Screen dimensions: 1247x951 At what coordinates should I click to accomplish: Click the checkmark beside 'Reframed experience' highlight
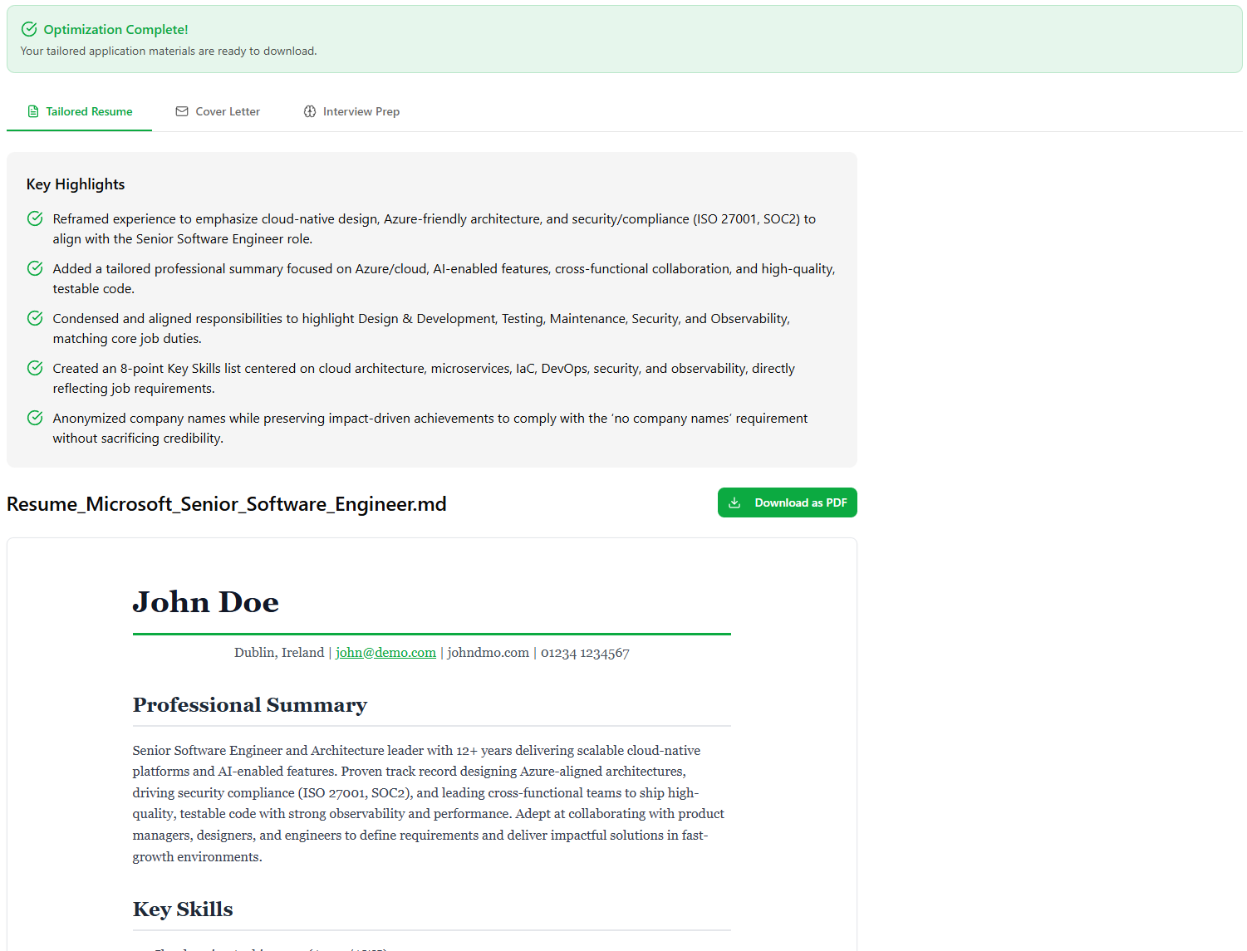35,218
